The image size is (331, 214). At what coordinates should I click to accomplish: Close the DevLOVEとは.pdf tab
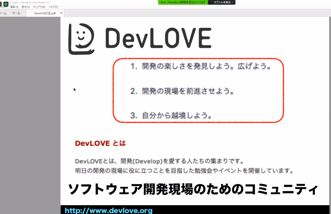[61, 13]
